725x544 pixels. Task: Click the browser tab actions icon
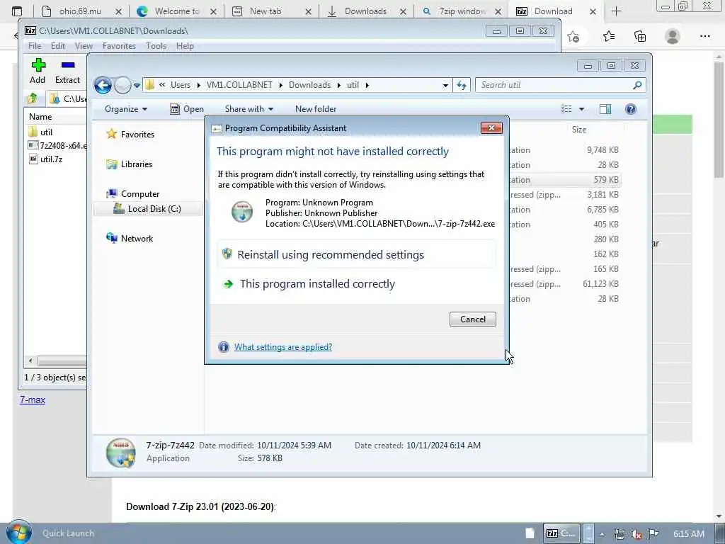17,11
